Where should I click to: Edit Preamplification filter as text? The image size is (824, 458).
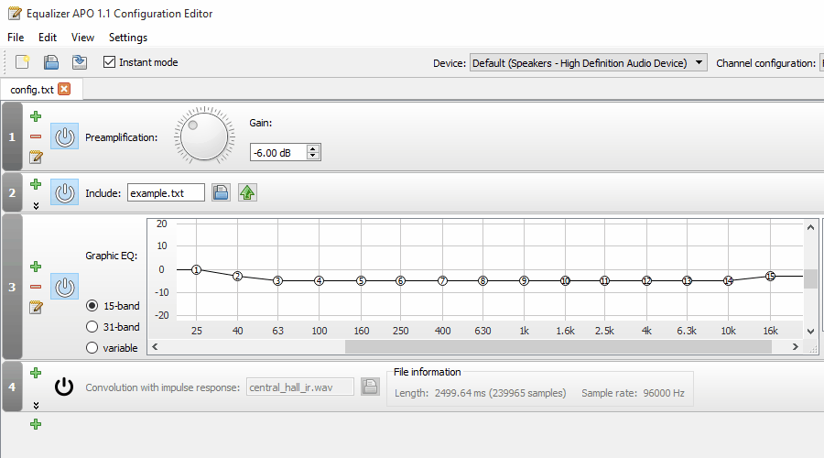coord(36,157)
